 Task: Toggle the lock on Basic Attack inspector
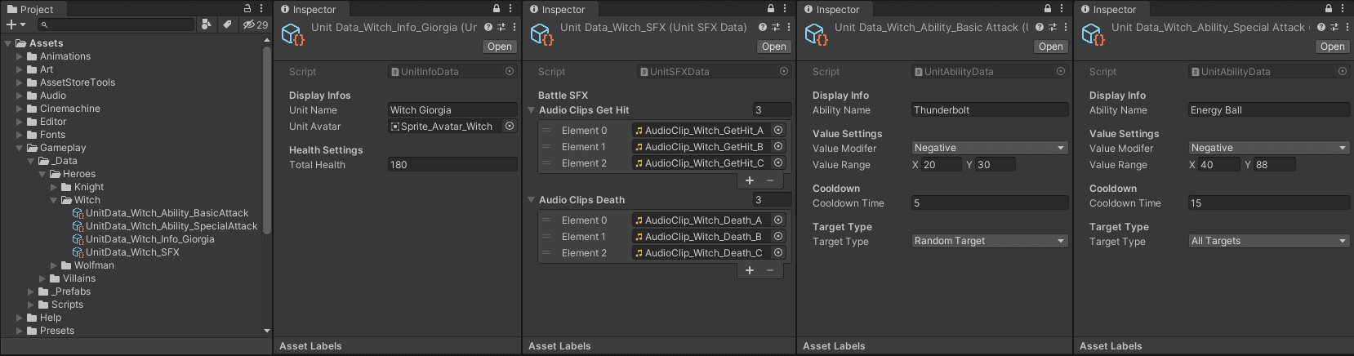pos(1048,8)
